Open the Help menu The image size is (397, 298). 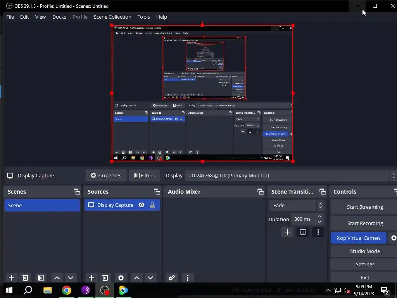click(x=162, y=17)
